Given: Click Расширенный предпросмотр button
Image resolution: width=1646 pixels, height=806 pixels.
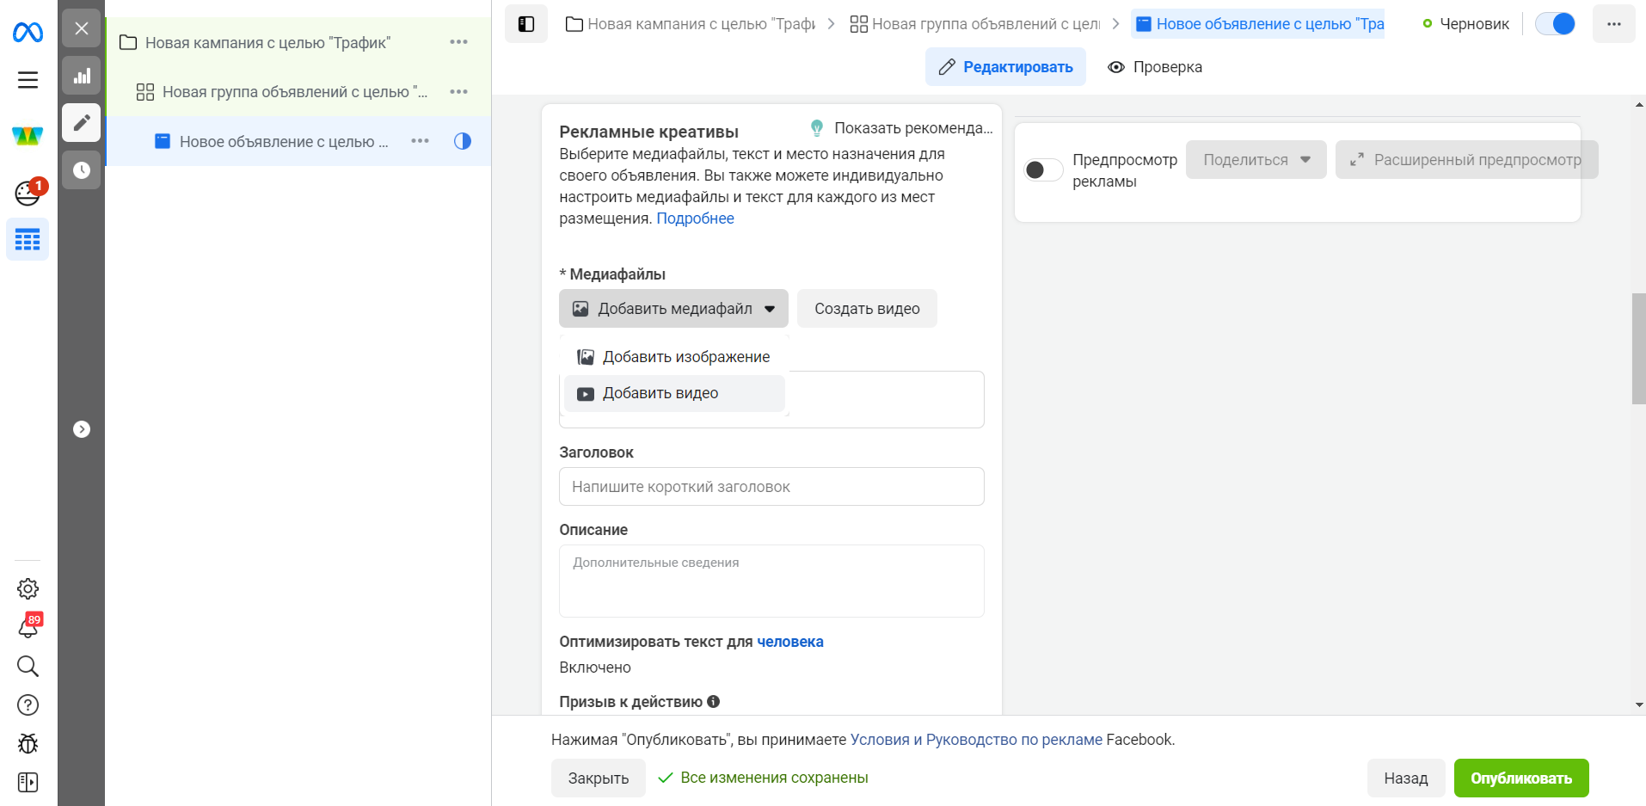Looking at the screenshot, I should point(1466,160).
